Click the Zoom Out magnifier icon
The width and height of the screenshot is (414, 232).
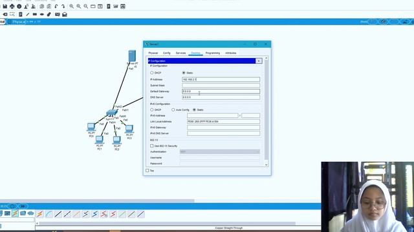pos(86,6)
